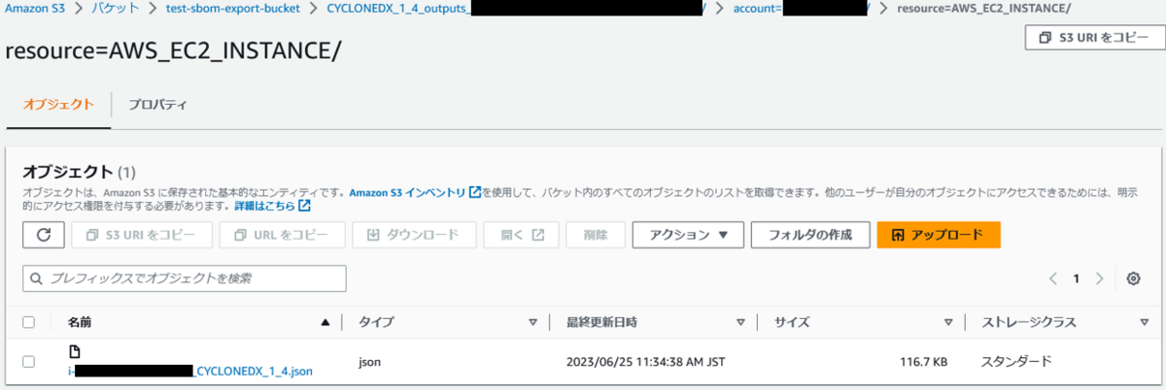The image size is (1166, 390).
Task: Go to previous page arrow
Action: tap(1053, 278)
